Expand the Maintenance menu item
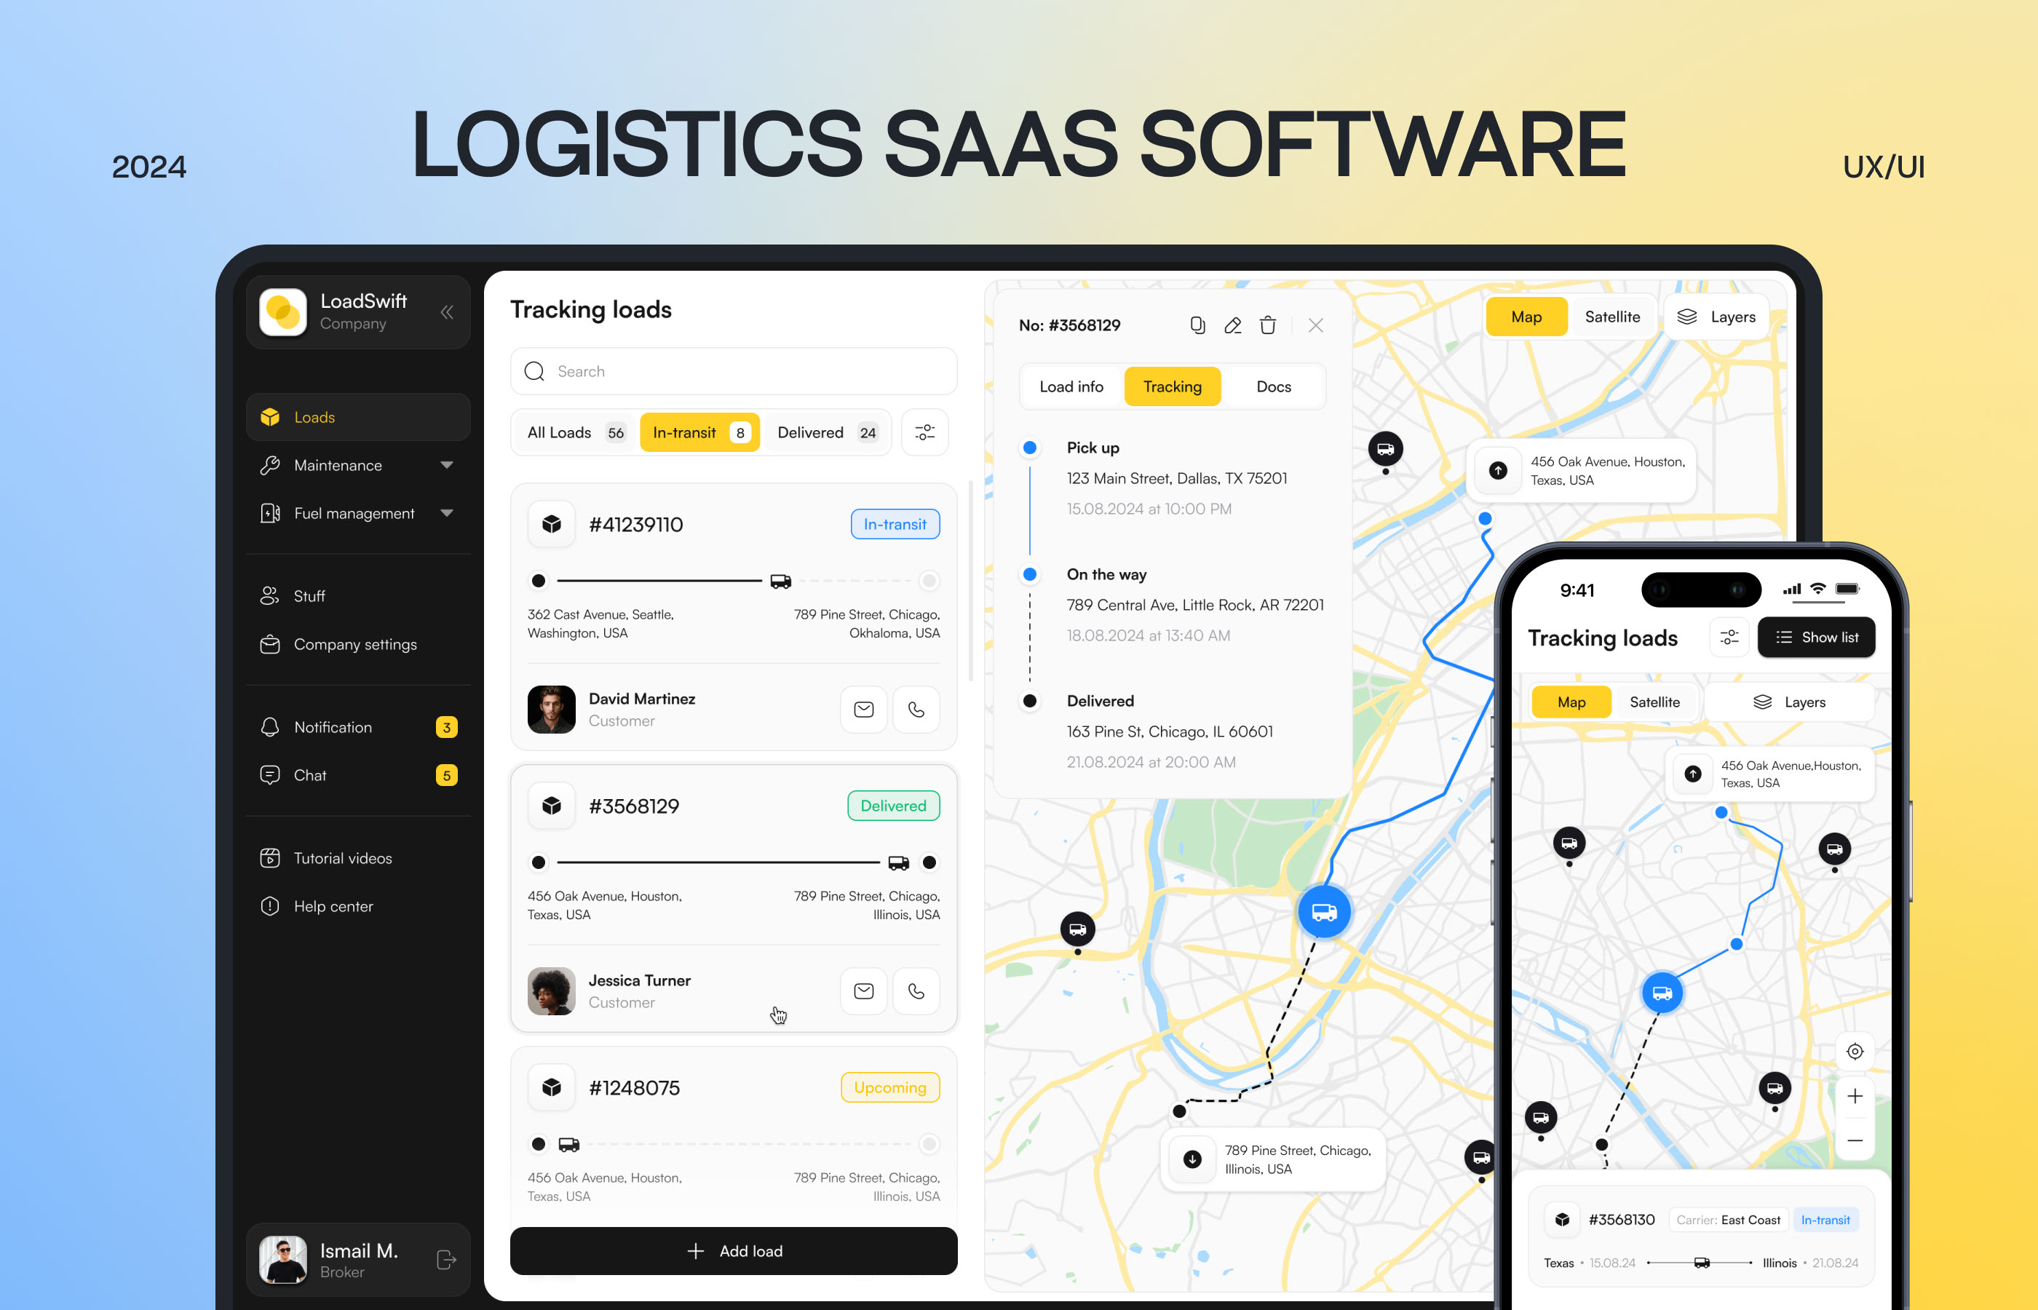Screen dimensions: 2038x1310 (453, 465)
